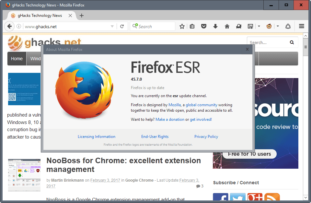The height and width of the screenshot is (203, 311).
Task: Open the Downloads arrow icon
Action: pyautogui.click(x=215, y=27)
